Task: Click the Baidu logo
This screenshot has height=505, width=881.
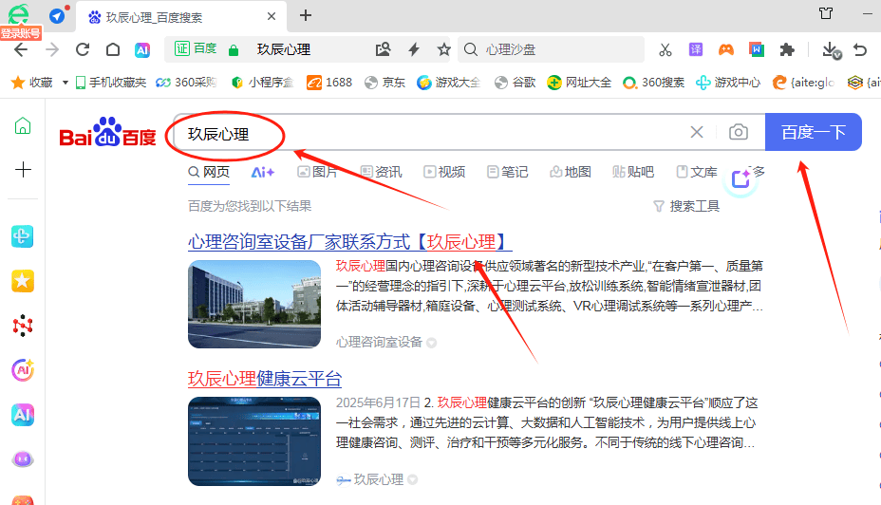Action: [107, 136]
